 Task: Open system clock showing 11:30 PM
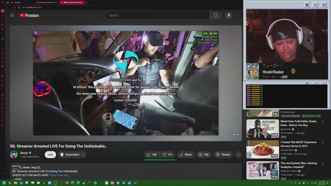322,183
